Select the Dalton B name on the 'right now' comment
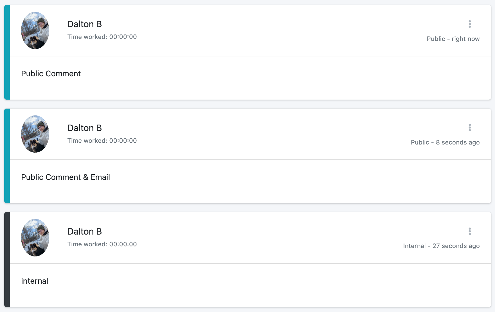 (84, 24)
